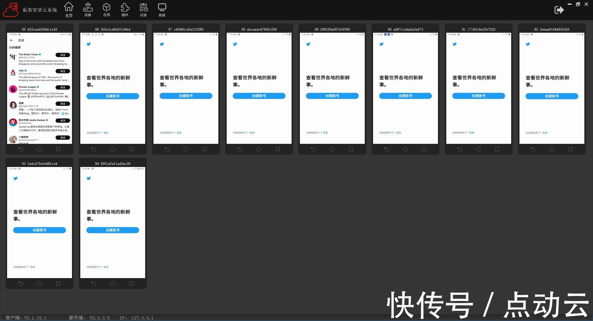Screen dimensions: 593x321
Task: Follow Premier League on device 85
Action: pos(63,88)
